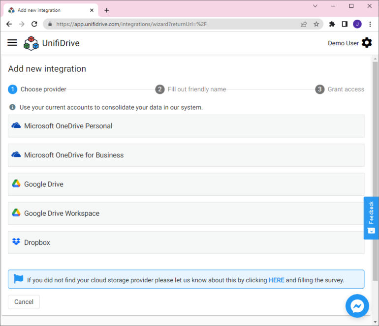Bookmark this page with the star

[x=316, y=24]
